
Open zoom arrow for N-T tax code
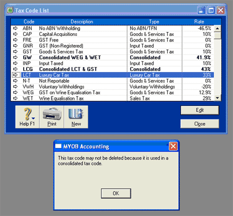click(15, 81)
